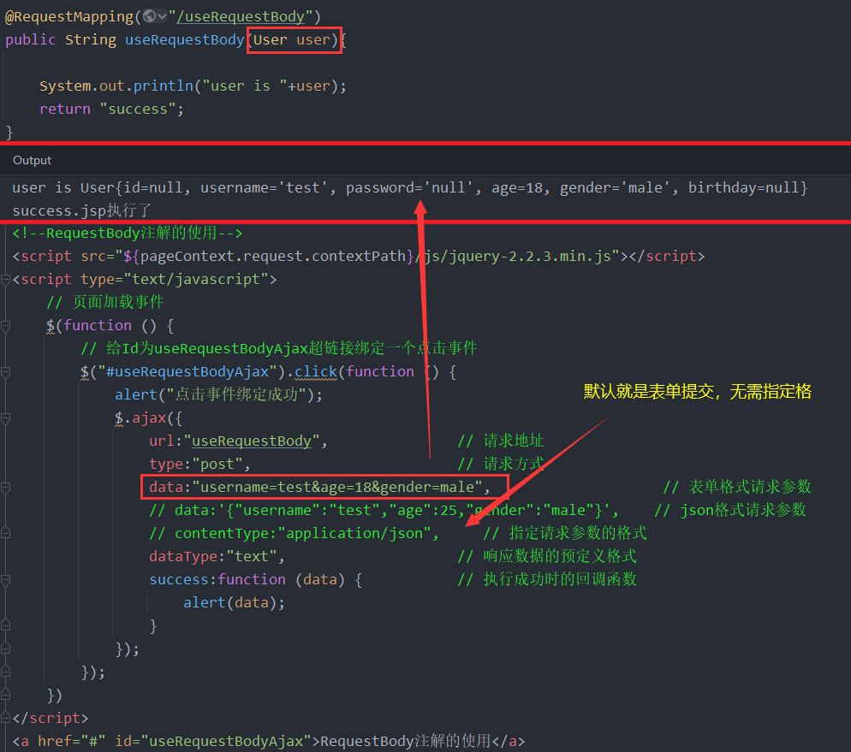Click the <a href="#" id="useRequestBodyAjax"> anchor line
Screen dimensions: 851x752
click(x=269, y=741)
